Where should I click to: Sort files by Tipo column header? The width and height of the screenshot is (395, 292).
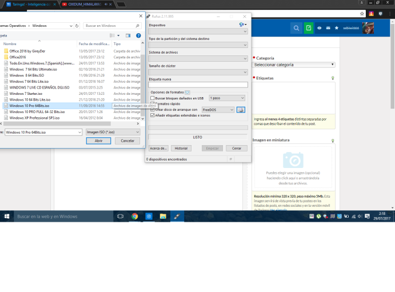(x=117, y=44)
